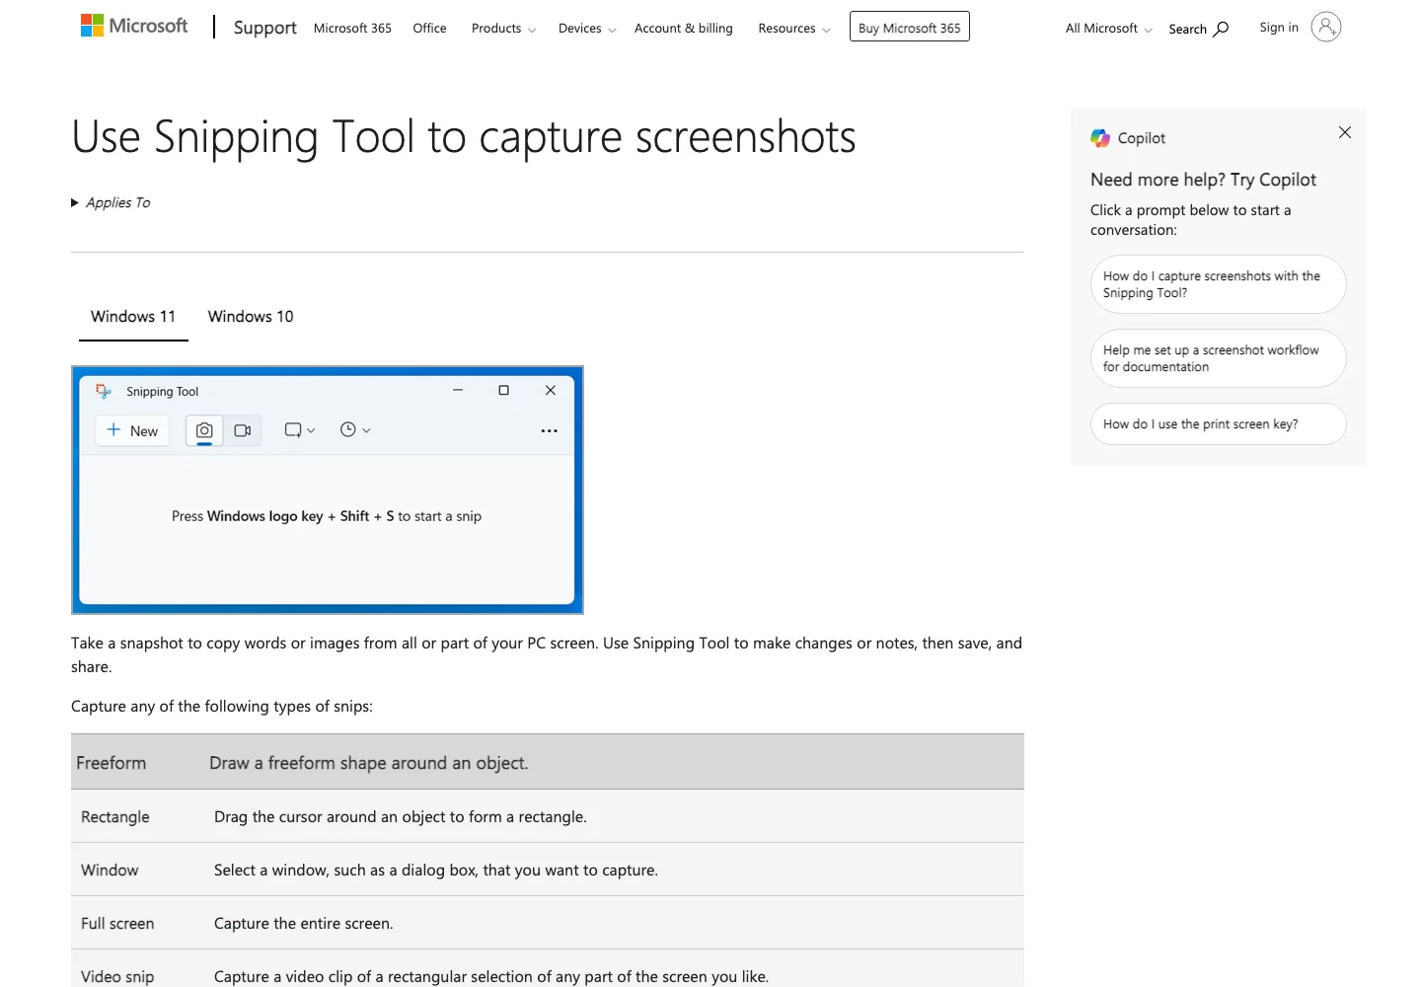1421x987 pixels.
Task: Click maximize icon in the Snipping Tool image
Action: 503,390
